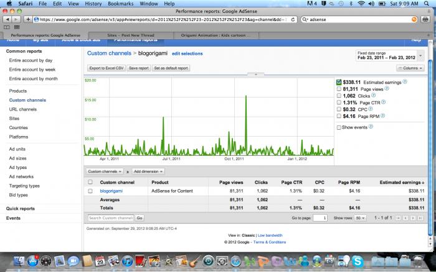Image resolution: width=436 pixels, height=272 pixels.
Task: Open the fixed date range dropdown arrow
Action: tap(420, 56)
